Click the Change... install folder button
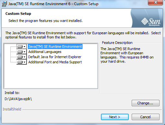The image size is (165, 125). point(146,103)
